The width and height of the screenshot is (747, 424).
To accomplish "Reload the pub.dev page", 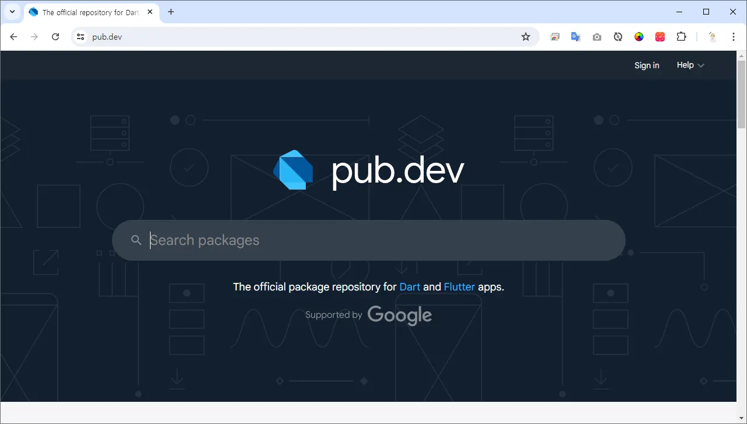I will pos(55,37).
